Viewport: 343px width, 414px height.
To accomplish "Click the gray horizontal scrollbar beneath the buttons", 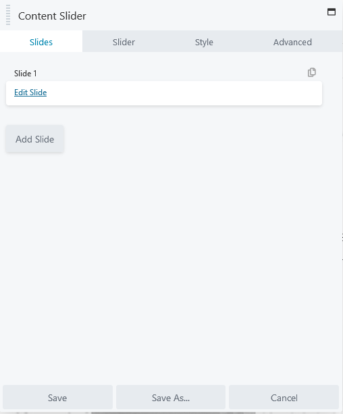I will (174, 413).
